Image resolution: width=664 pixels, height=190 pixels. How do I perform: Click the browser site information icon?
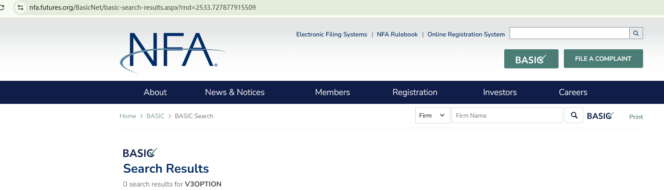20,8
